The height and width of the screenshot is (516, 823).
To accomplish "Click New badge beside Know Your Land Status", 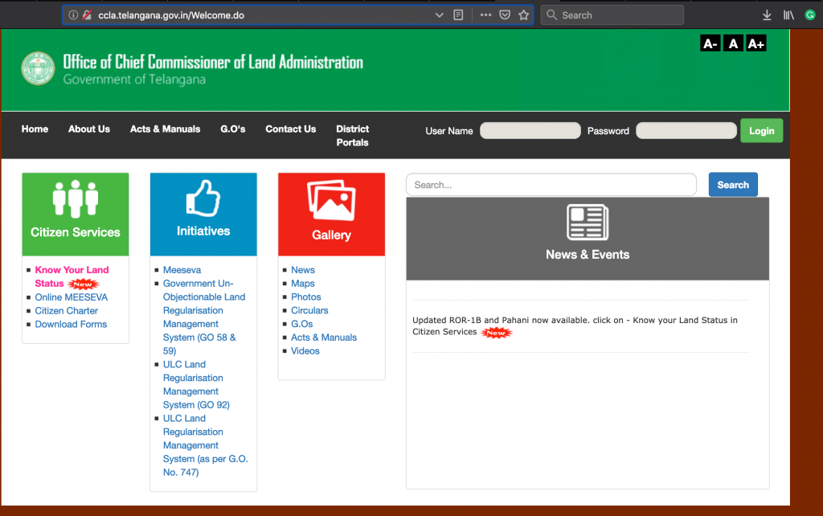I will click(83, 285).
